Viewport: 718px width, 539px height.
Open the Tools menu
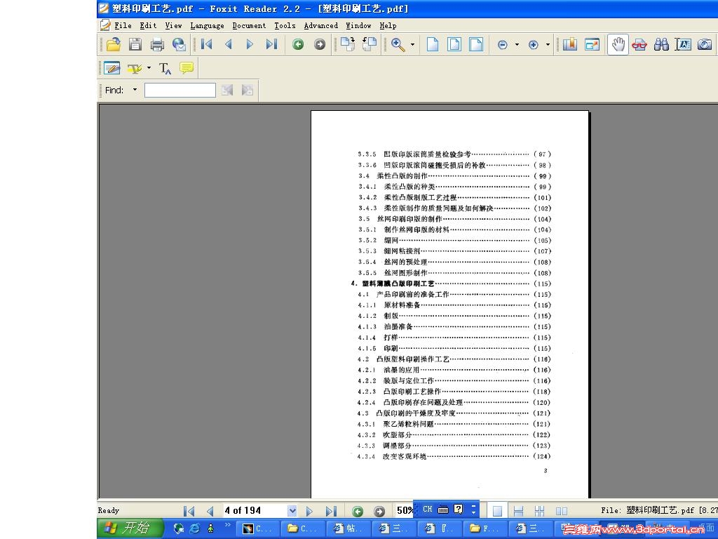pos(285,26)
